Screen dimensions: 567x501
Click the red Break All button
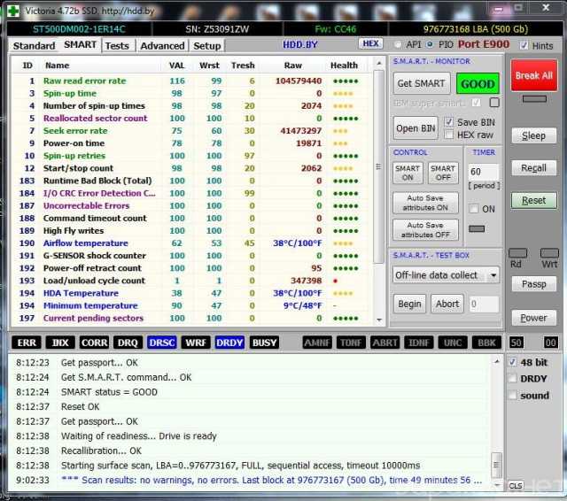point(533,75)
